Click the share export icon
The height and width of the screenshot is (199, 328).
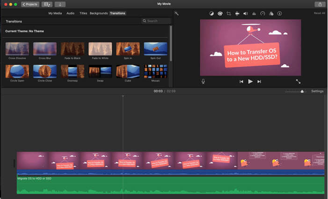pos(320,4)
